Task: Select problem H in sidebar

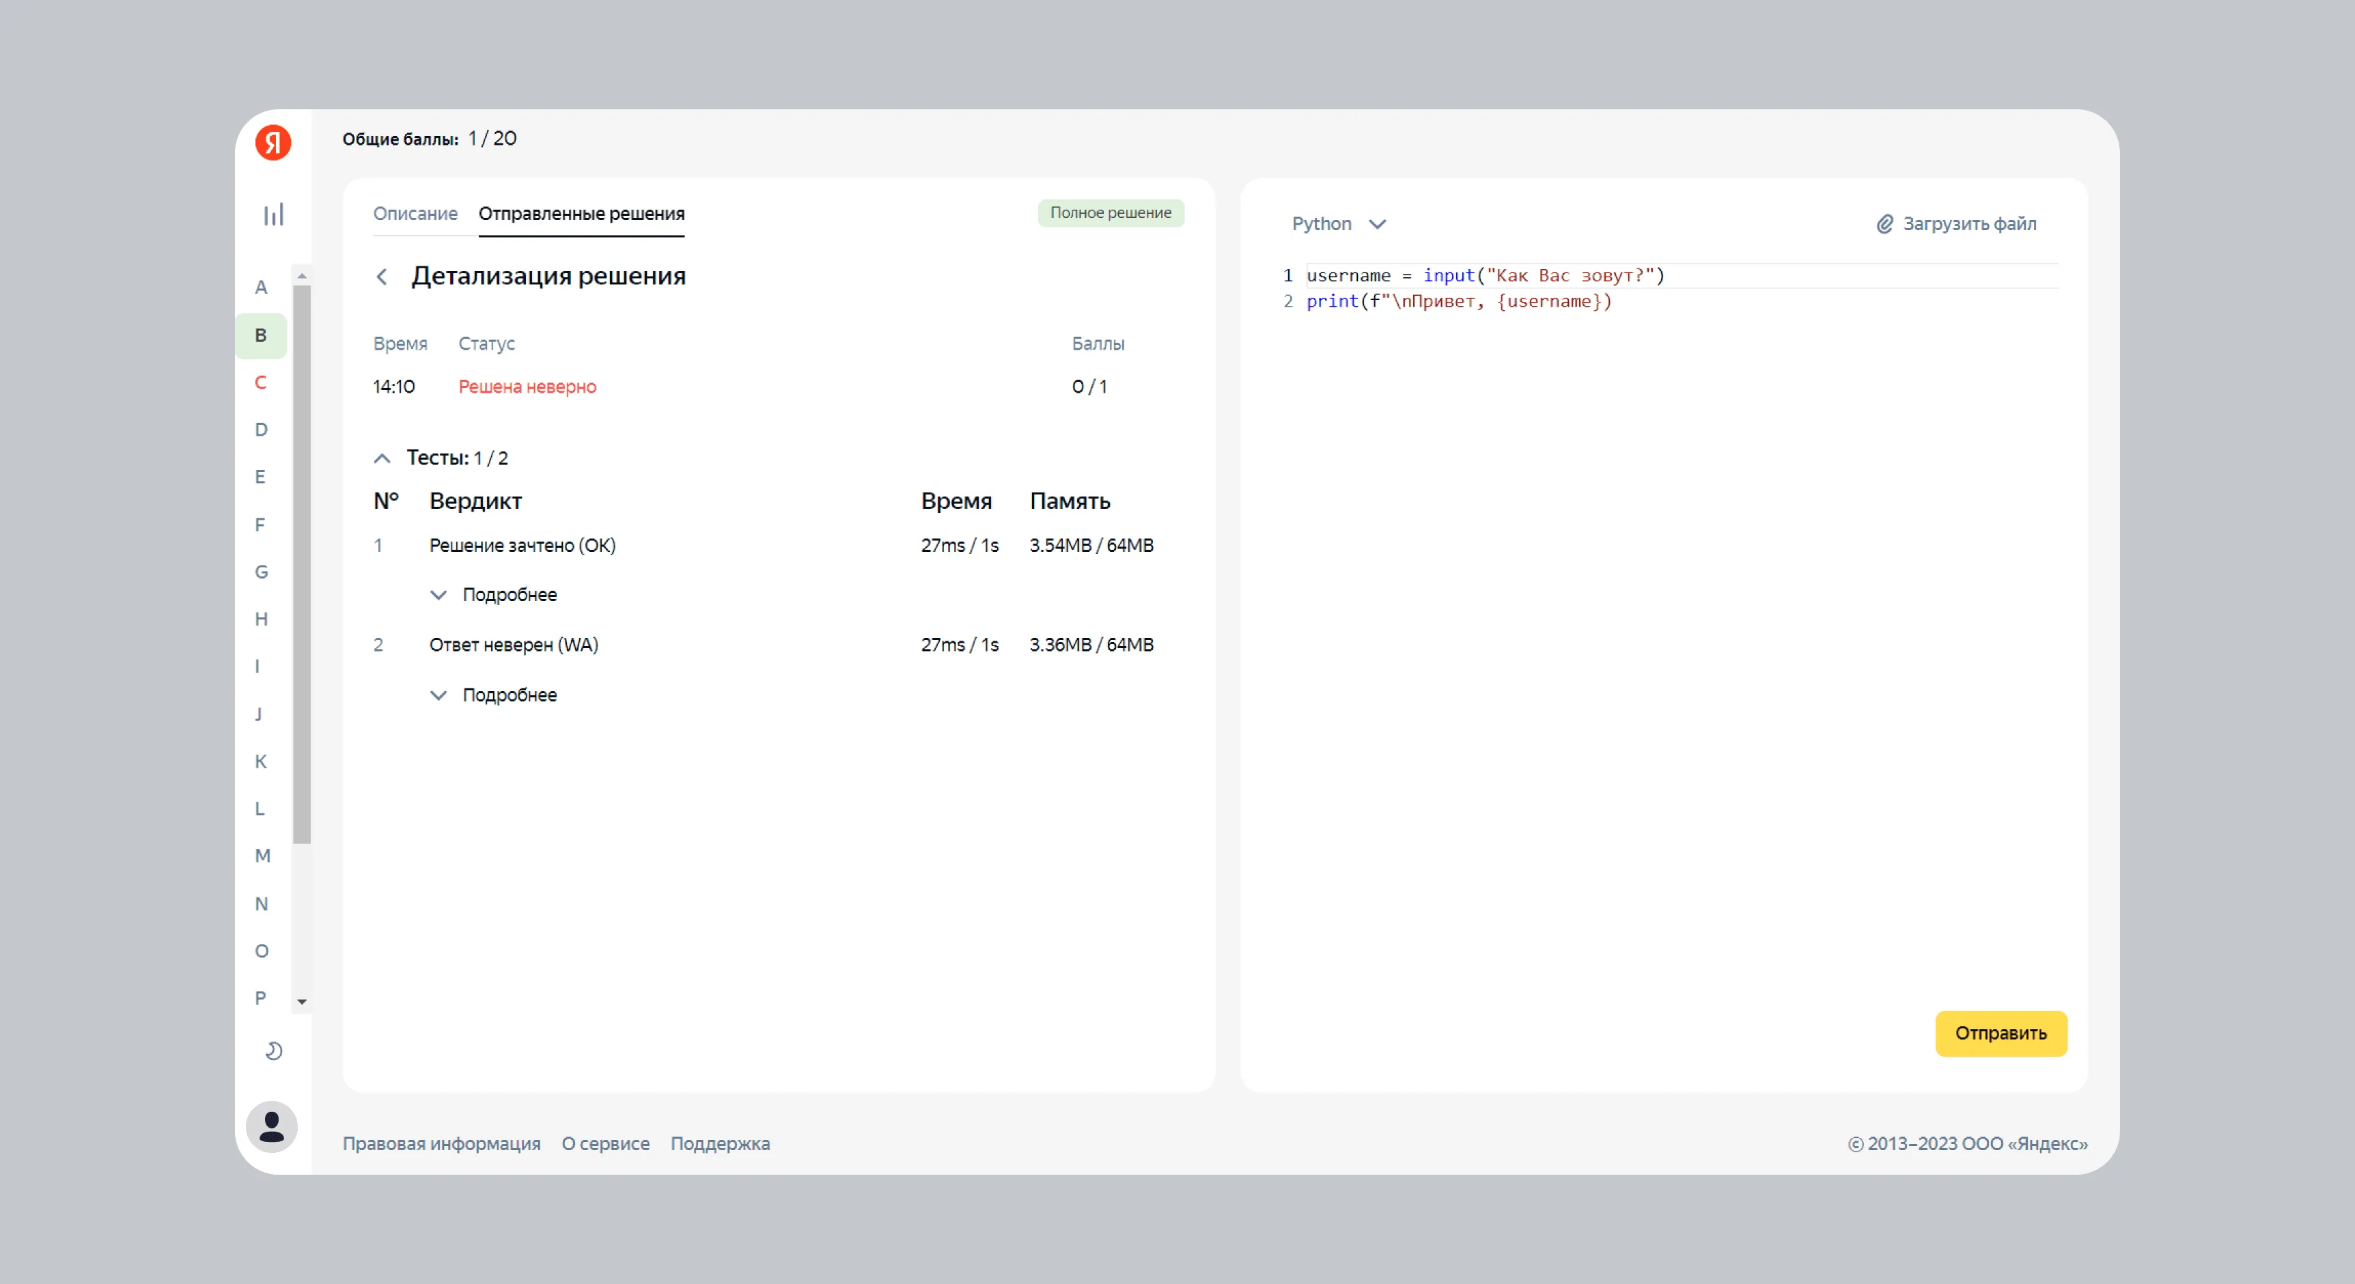Action: (x=260, y=619)
